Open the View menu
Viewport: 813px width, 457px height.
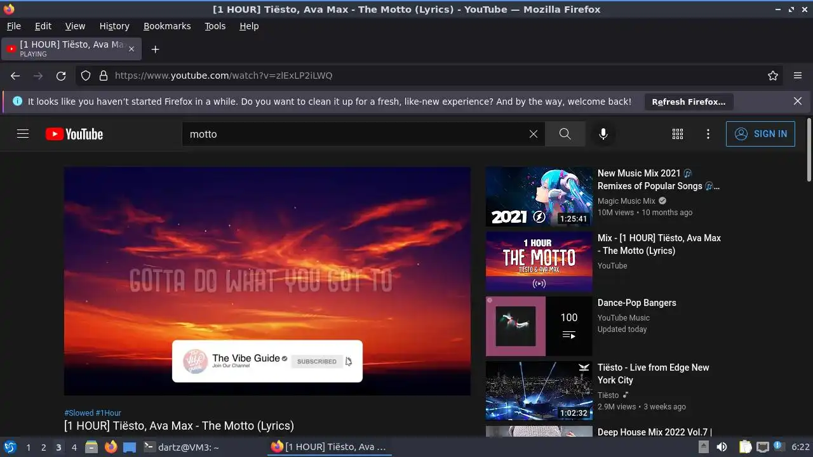75,26
